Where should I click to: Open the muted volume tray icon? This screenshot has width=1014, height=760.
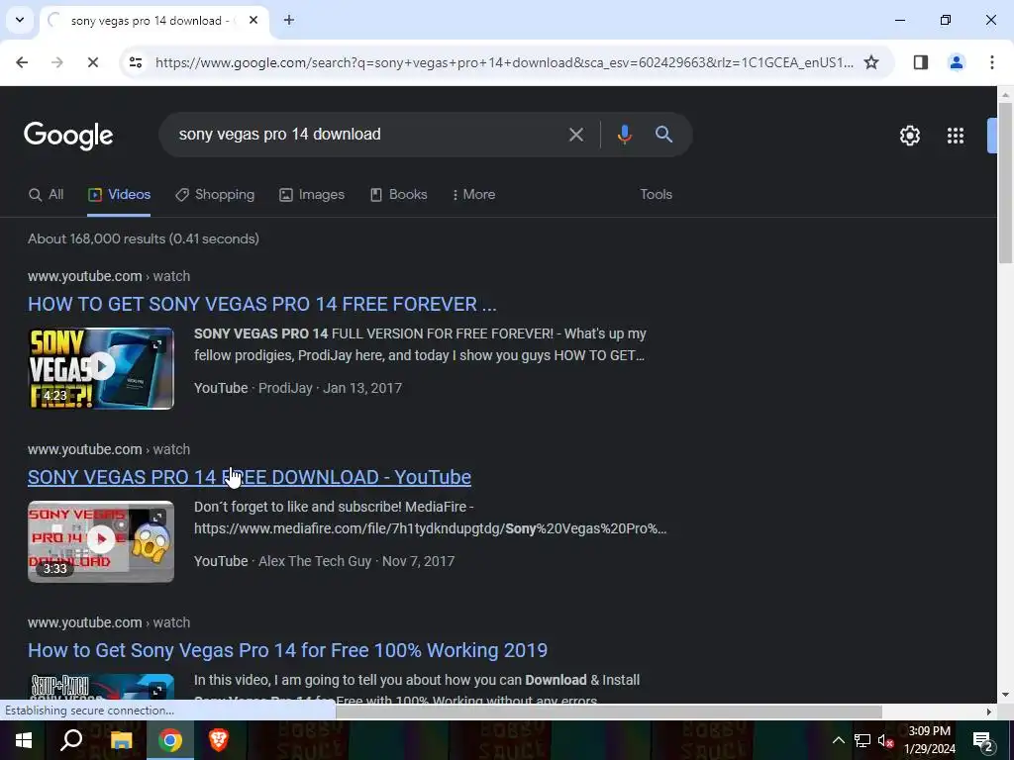[x=885, y=740]
